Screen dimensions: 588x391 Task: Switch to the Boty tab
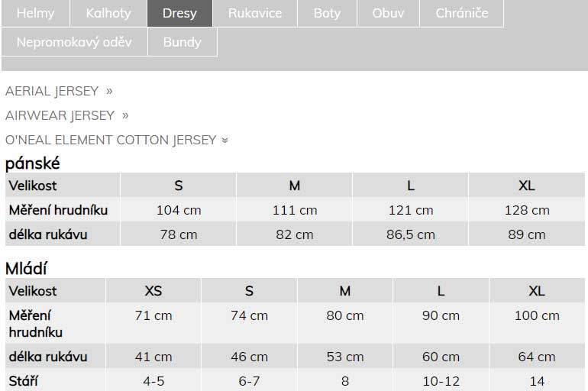point(327,13)
